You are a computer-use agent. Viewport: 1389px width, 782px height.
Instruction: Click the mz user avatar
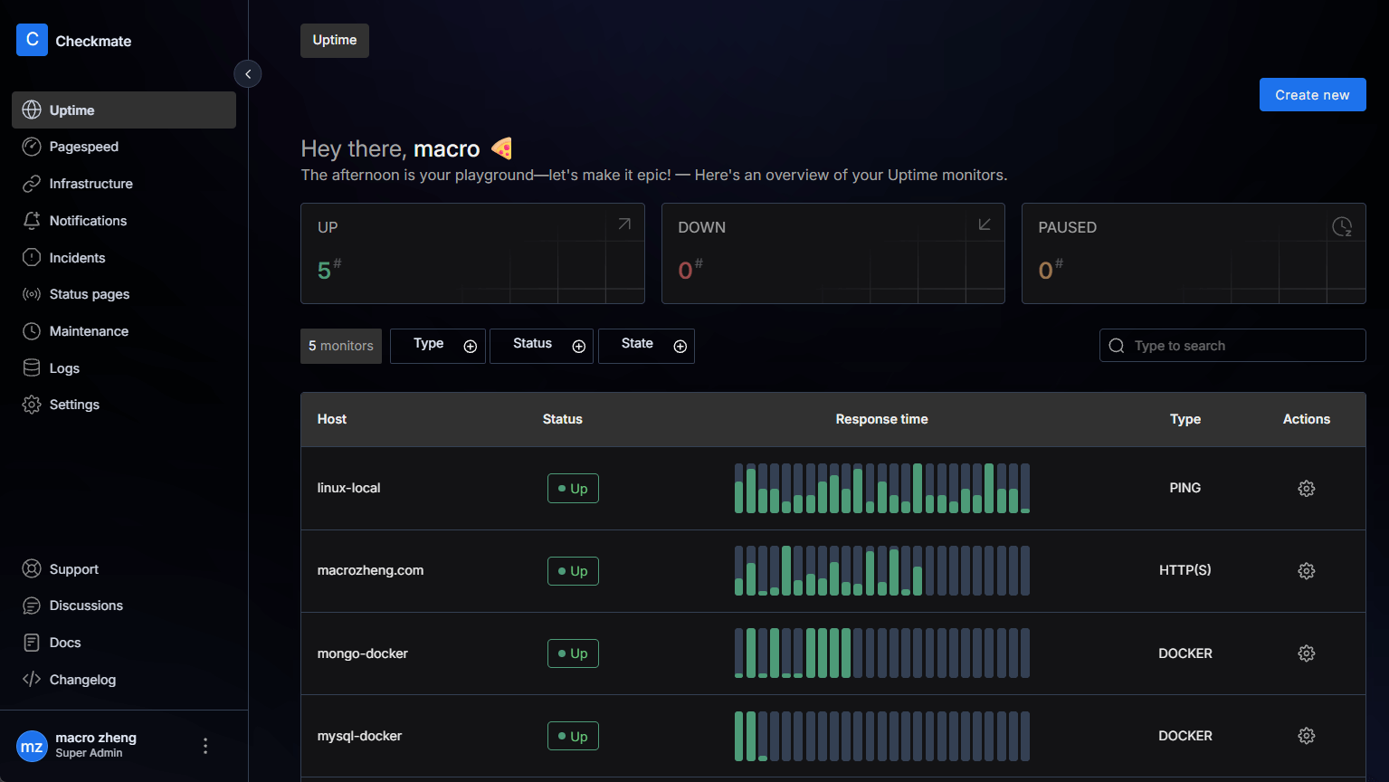32,746
